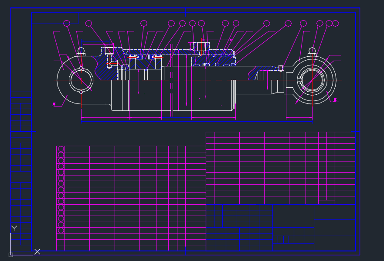
Task: Click the grease fitting atop the right rod eye
Action: coord(312,52)
